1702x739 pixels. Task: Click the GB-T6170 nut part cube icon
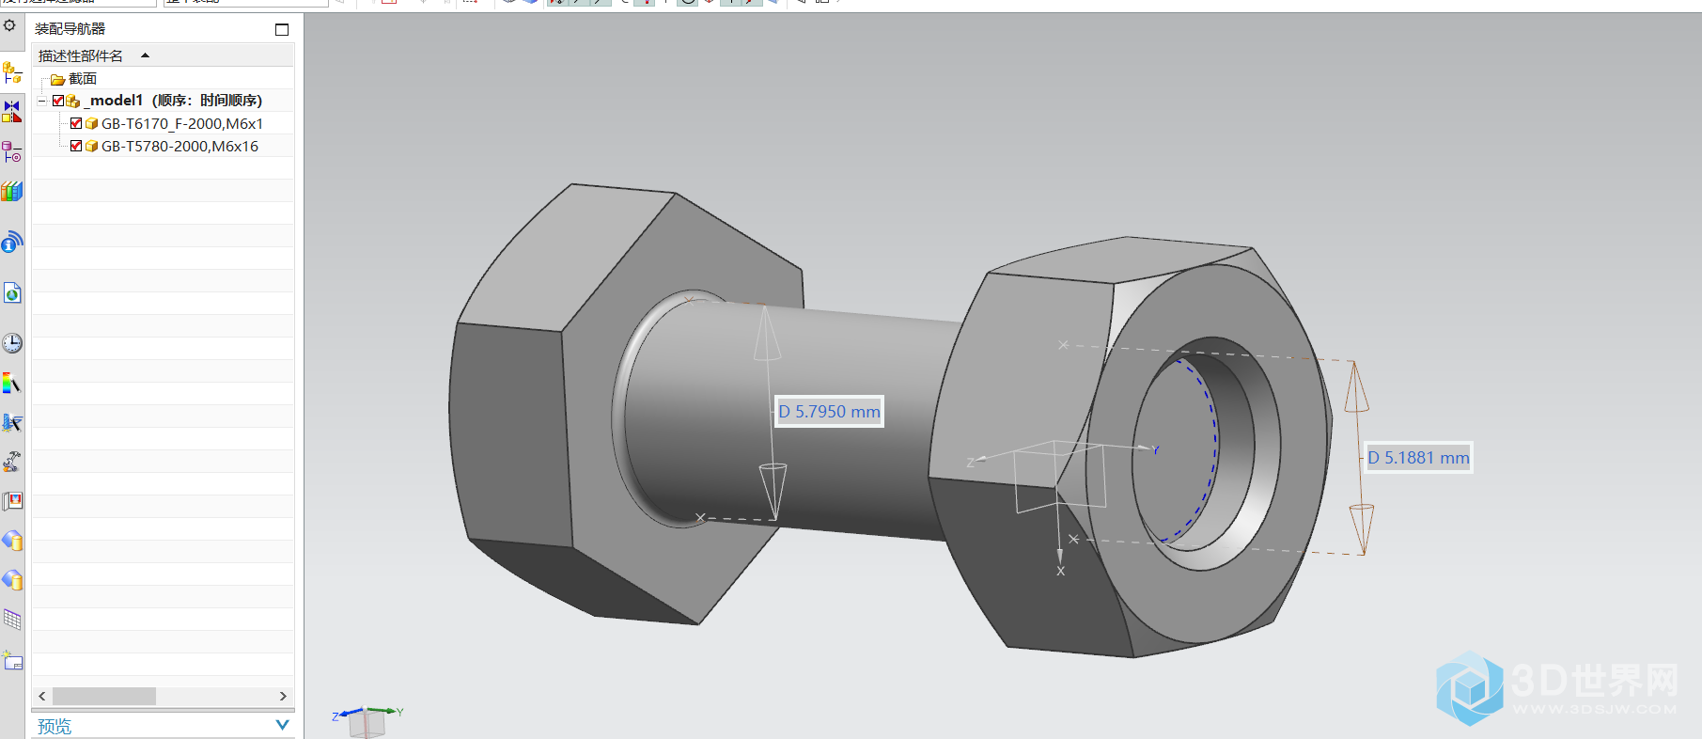coord(91,123)
